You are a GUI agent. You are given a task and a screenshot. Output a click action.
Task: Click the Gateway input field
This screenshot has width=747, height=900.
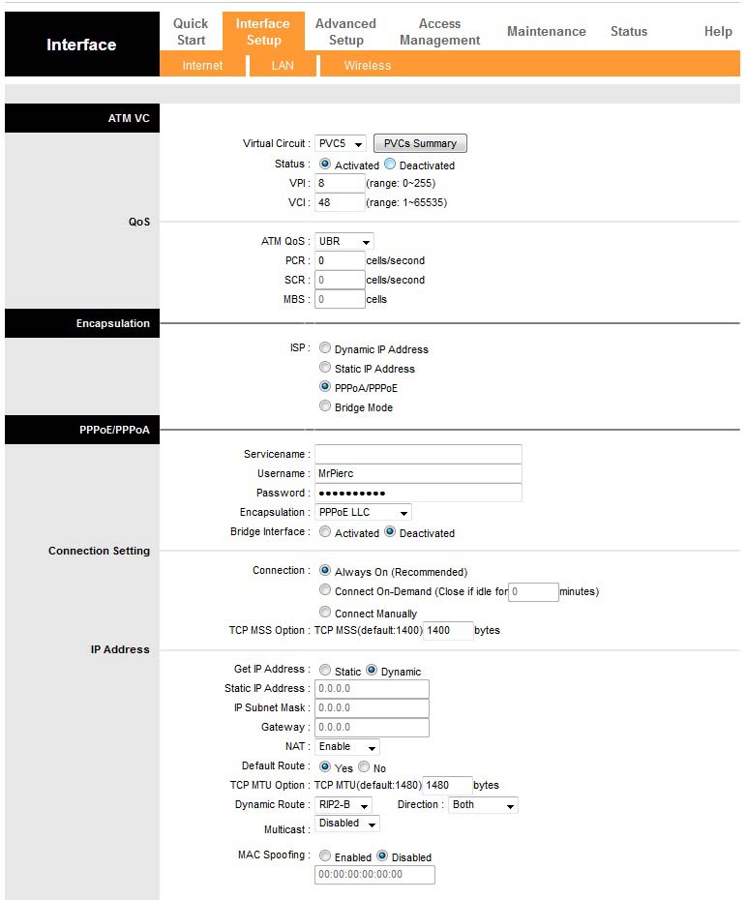pos(372,727)
